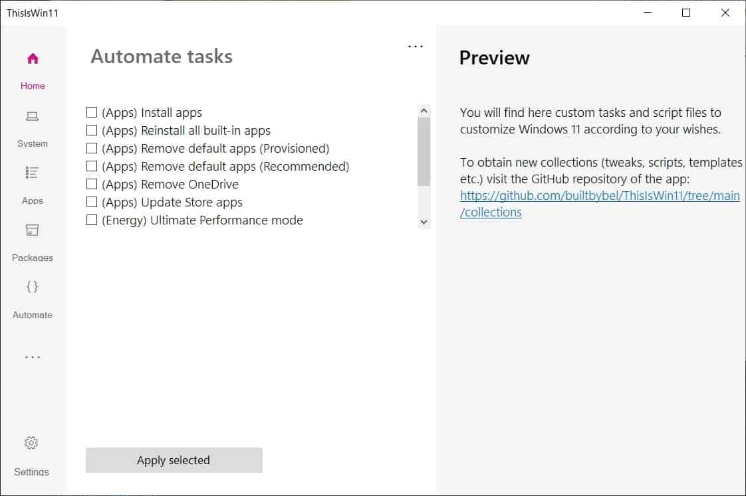The width and height of the screenshot is (746, 496).
Task: Click the scrollbar up arrow
Action: (x=424, y=110)
